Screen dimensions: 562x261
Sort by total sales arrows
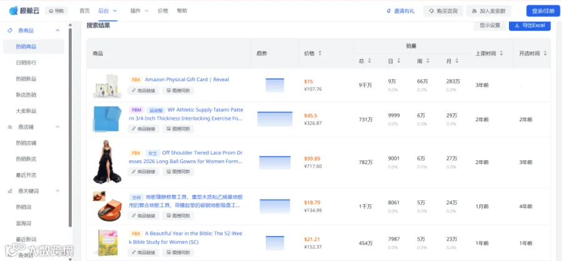click(369, 61)
